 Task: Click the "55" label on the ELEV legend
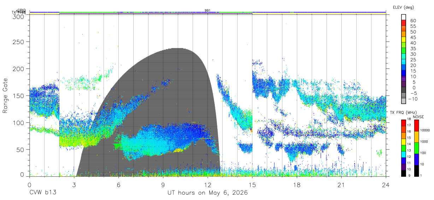click(413, 26)
